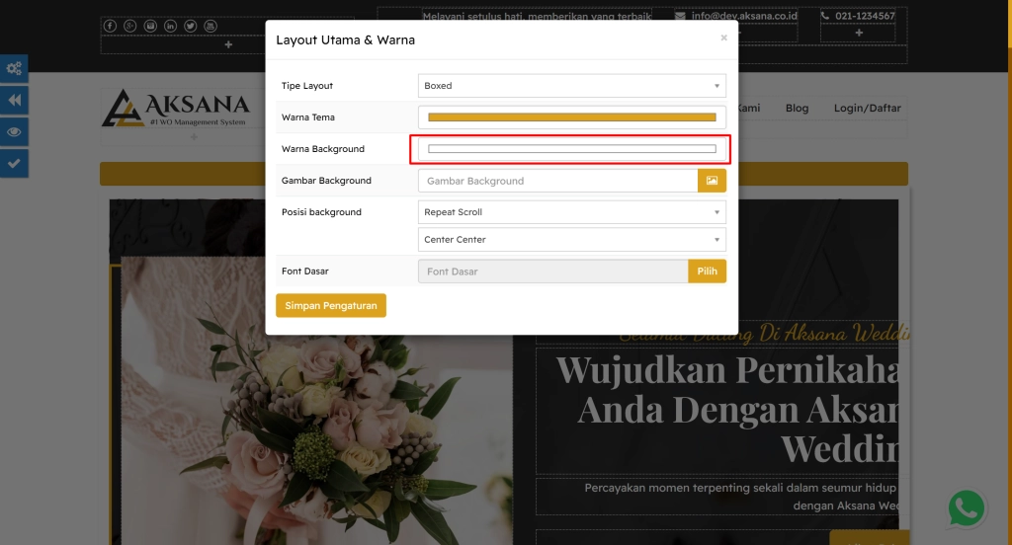
Task: Open the Login/Daftar menu item
Action: tap(867, 109)
